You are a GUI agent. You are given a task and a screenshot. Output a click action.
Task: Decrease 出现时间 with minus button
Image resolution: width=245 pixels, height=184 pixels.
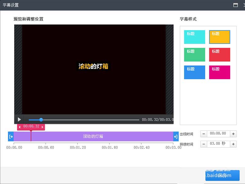[204, 134]
